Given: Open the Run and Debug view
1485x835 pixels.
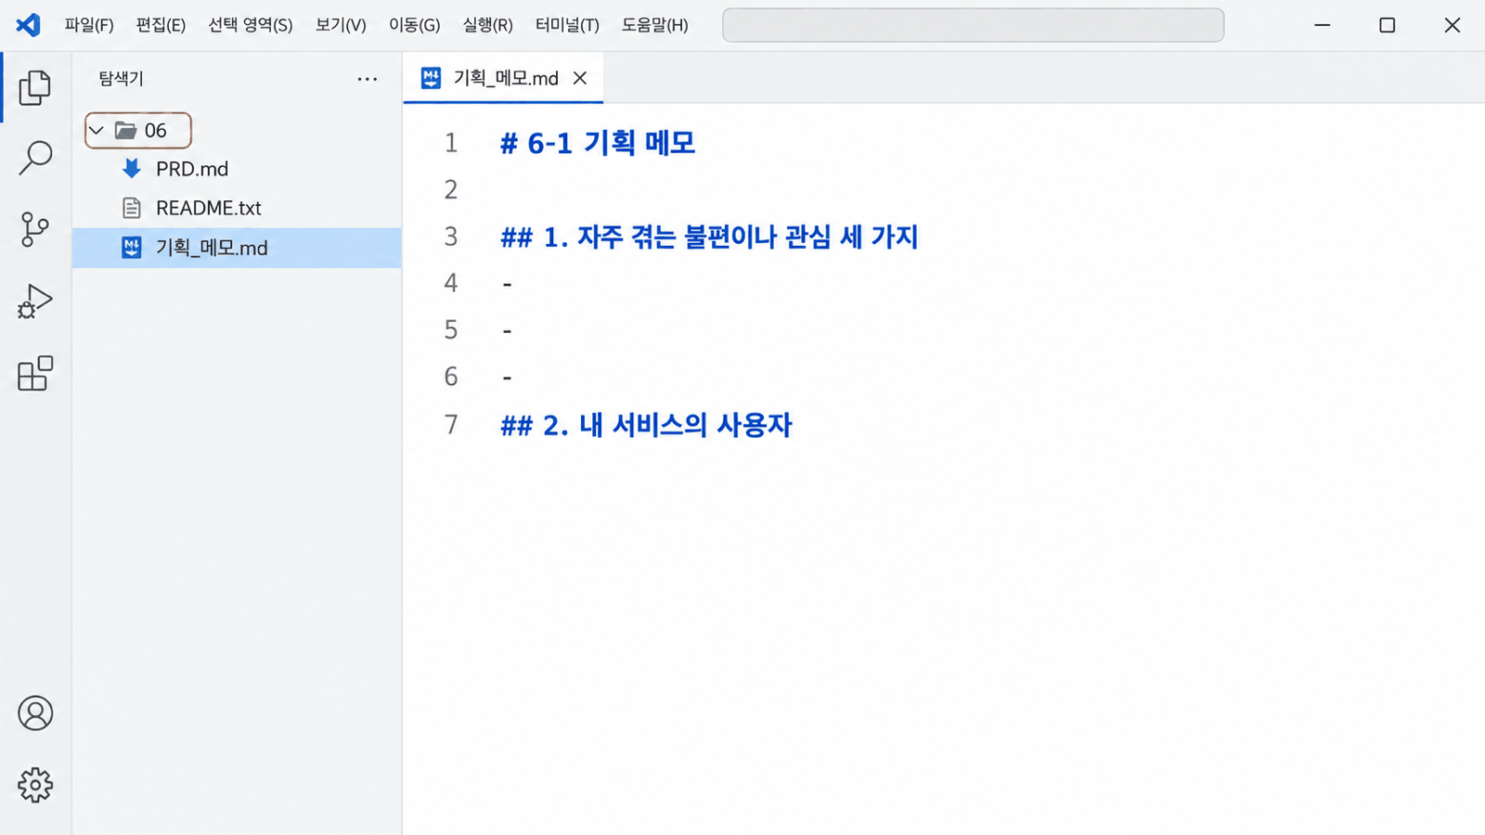Looking at the screenshot, I should pyautogui.click(x=35, y=302).
